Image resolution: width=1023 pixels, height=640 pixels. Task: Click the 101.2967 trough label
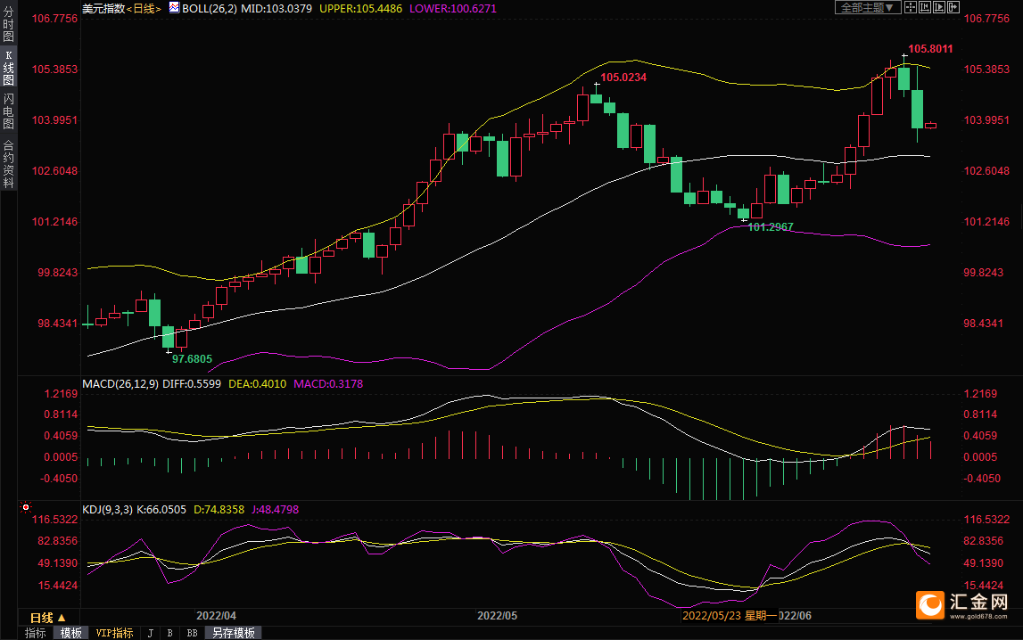tap(771, 227)
